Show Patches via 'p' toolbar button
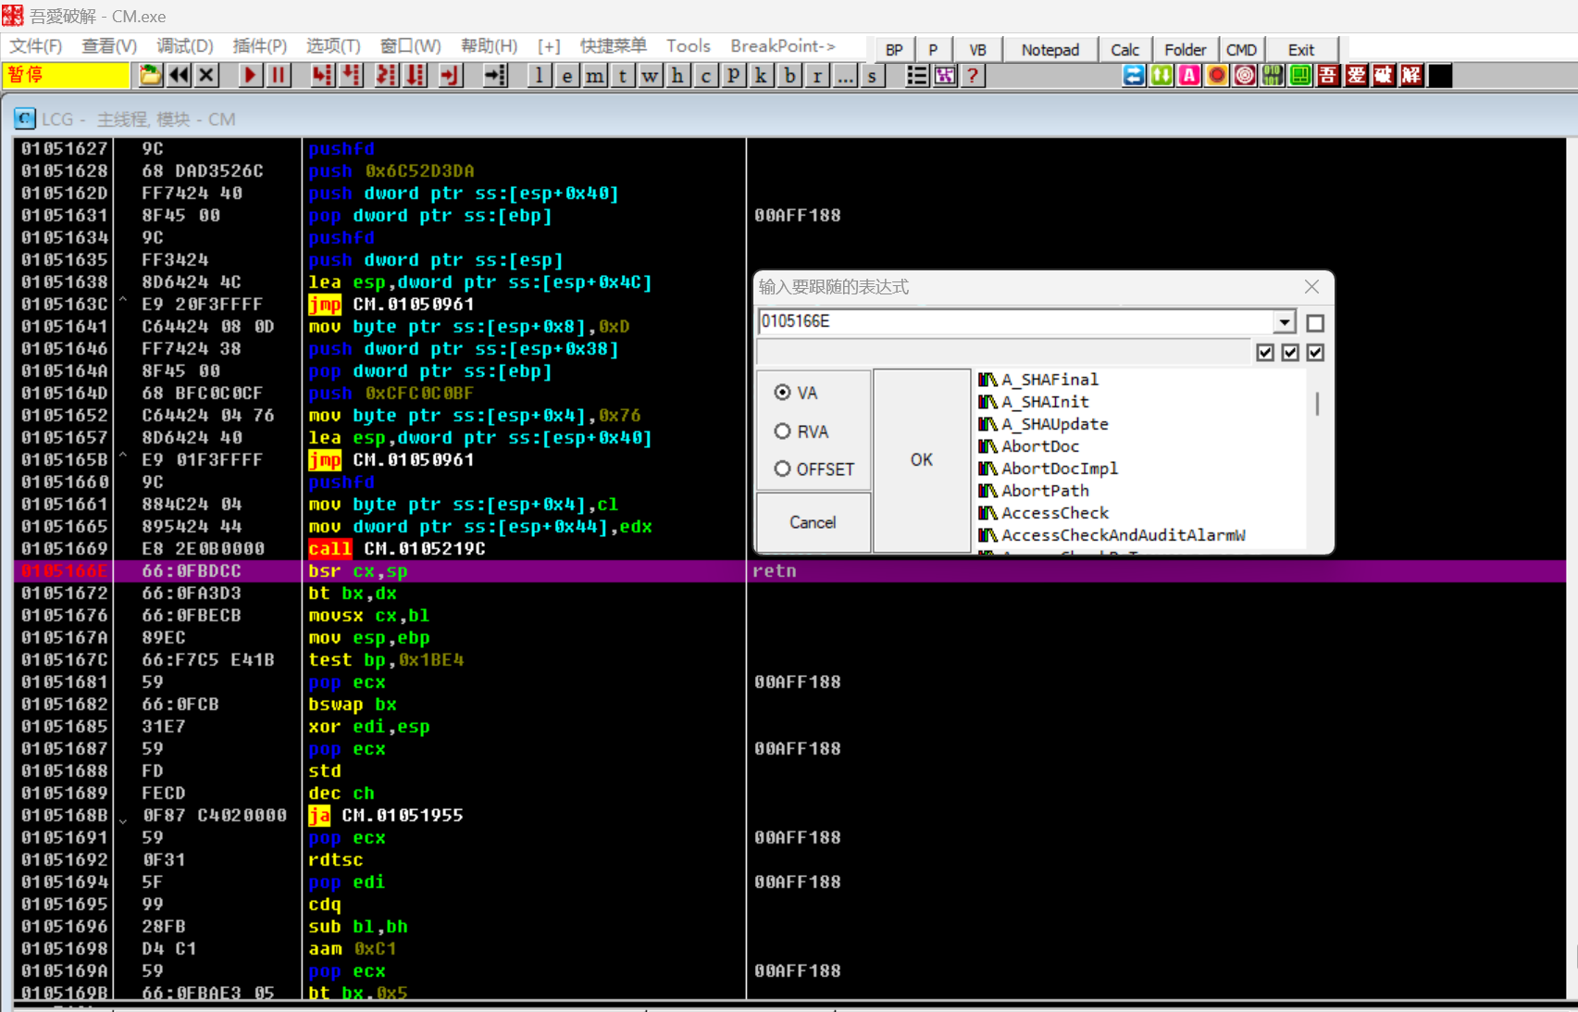The height and width of the screenshot is (1012, 1578). click(x=734, y=76)
